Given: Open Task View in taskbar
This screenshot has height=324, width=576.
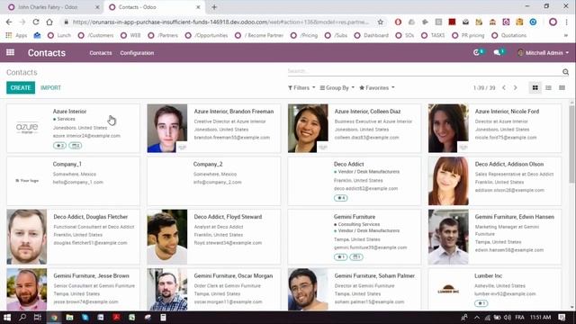Looking at the screenshot, I should tap(38, 318).
